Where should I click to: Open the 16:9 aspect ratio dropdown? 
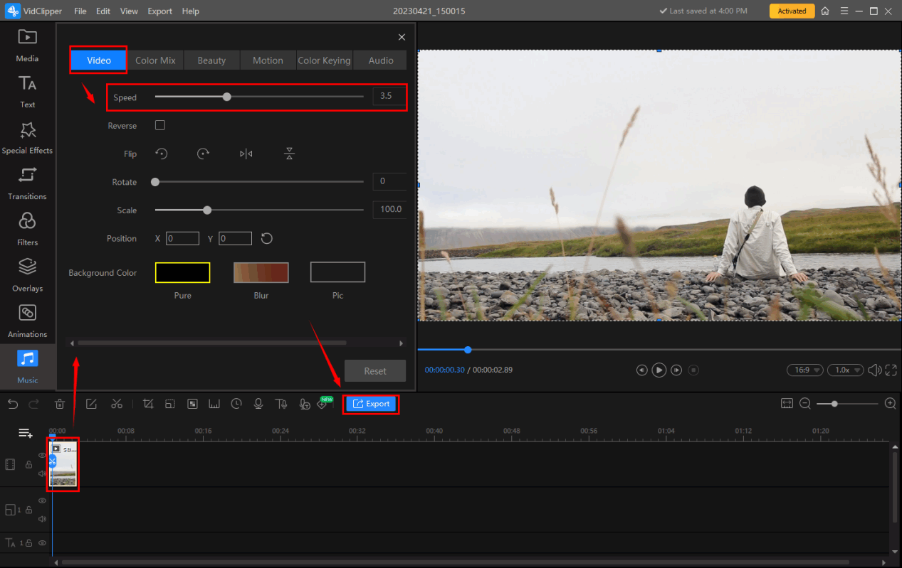[x=804, y=370]
